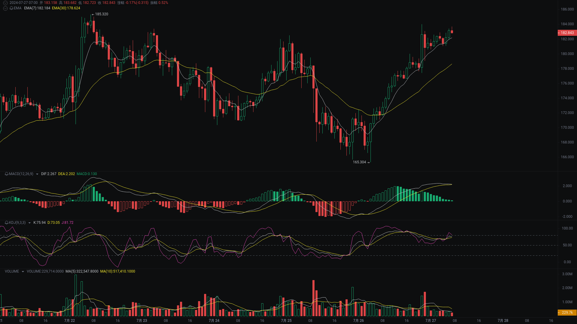Click the red 182.843 price tag on right axis

(567, 33)
